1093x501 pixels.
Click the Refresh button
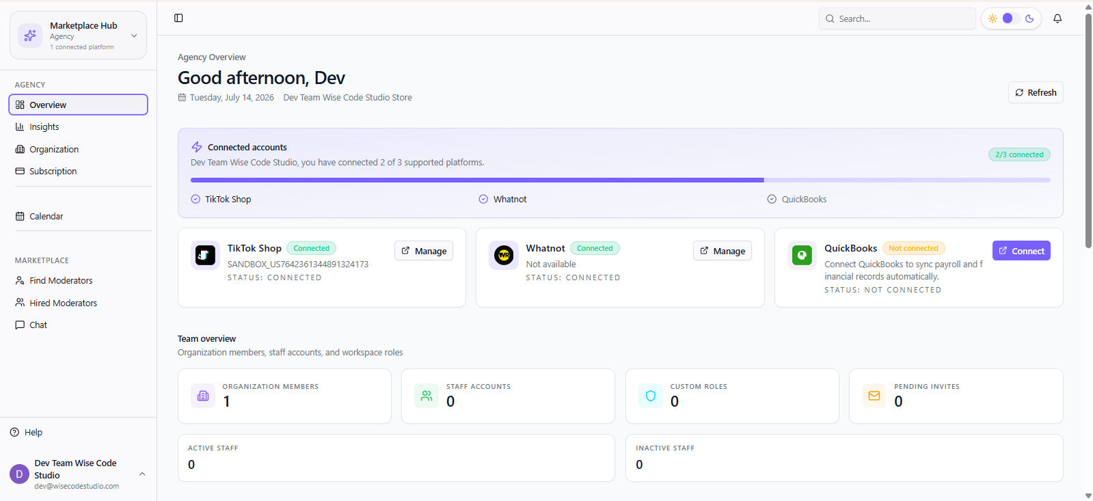(1036, 92)
